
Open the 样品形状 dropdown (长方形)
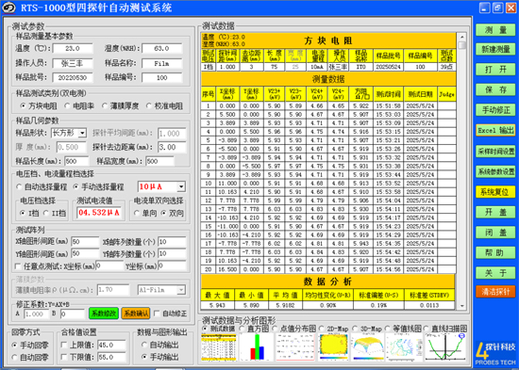tap(82, 133)
